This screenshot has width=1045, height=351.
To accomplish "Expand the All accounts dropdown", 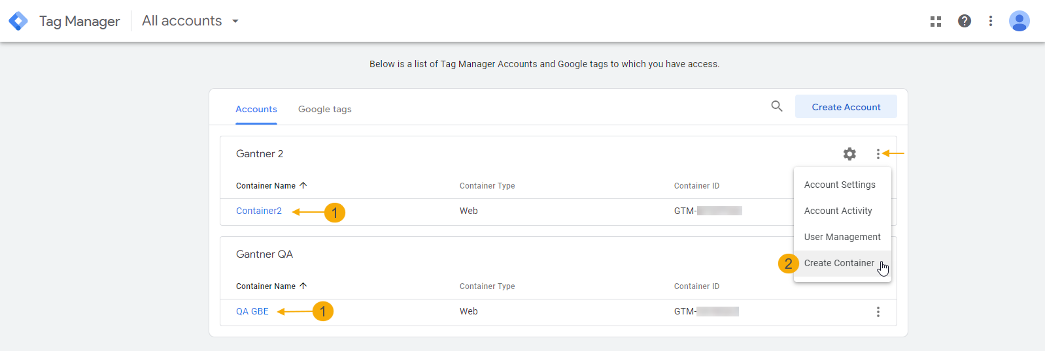I will tap(190, 21).
